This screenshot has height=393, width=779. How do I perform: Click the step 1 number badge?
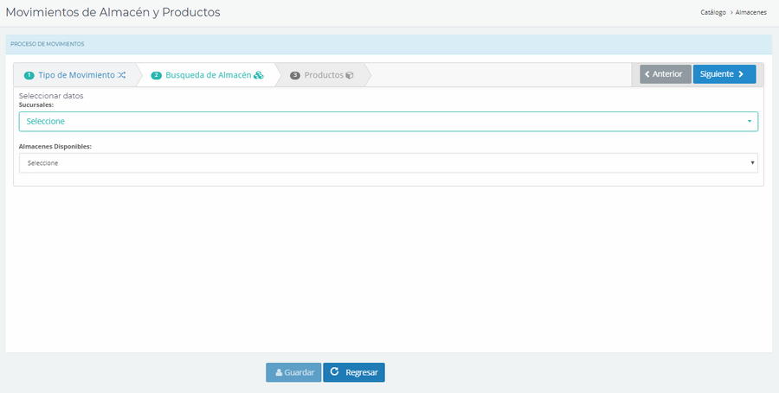coord(29,75)
